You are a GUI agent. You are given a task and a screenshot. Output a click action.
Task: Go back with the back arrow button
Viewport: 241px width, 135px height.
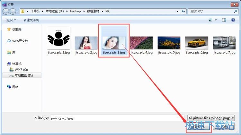pos(6,12)
